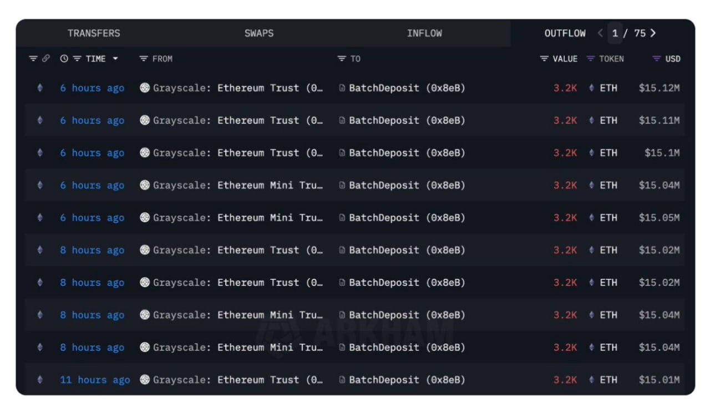Image resolution: width=710 pixels, height=418 pixels.
Task: Click the link icon in header row
Action: 46,59
